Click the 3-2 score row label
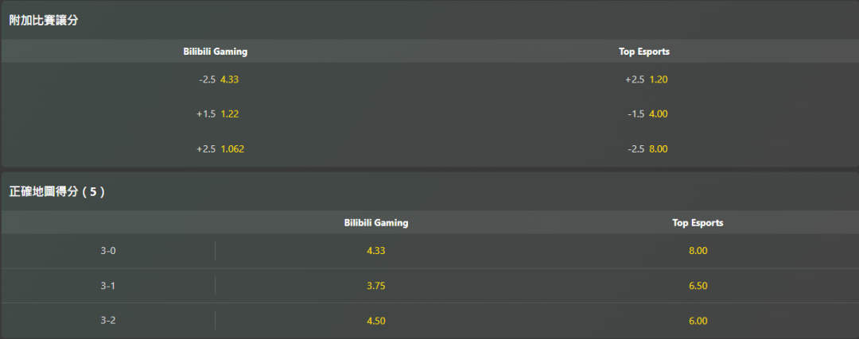859x339 pixels. pos(108,321)
